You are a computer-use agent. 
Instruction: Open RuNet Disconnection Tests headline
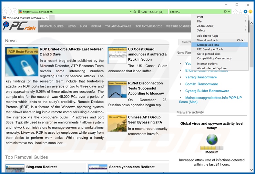tap(146, 88)
